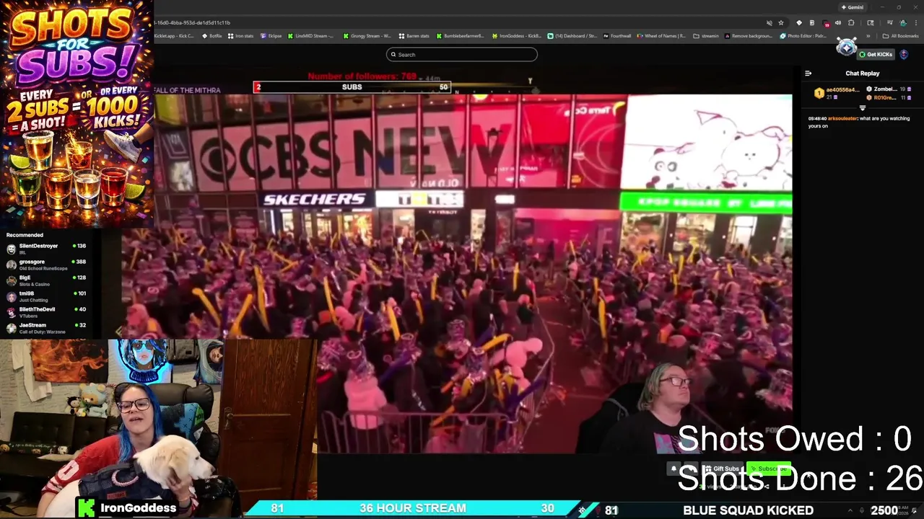
Task: Open the Eklipse bookmark
Action: (x=271, y=36)
